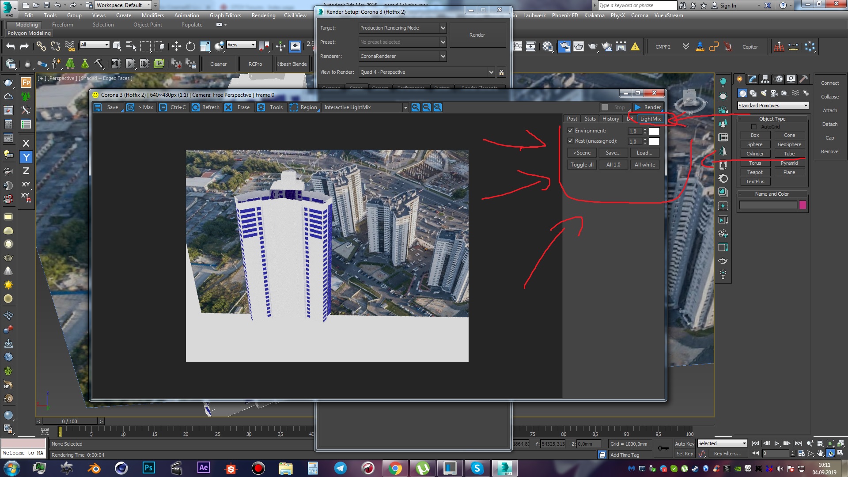Click the Undo arrow in main toolbar

pyautogui.click(x=11, y=46)
